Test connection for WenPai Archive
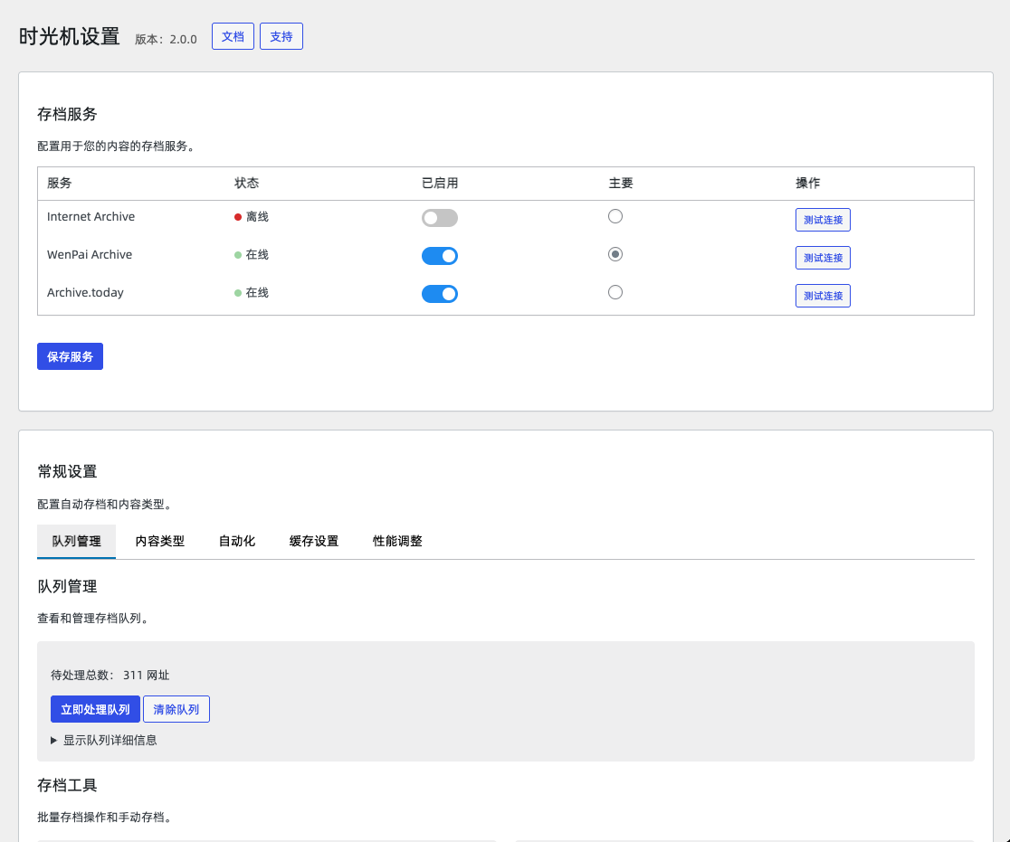The height and width of the screenshot is (842, 1010). (x=823, y=258)
